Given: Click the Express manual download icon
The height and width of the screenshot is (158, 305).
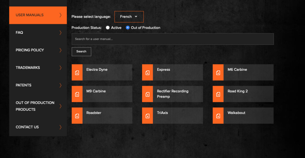Looking at the screenshot, I should tap(147, 73).
